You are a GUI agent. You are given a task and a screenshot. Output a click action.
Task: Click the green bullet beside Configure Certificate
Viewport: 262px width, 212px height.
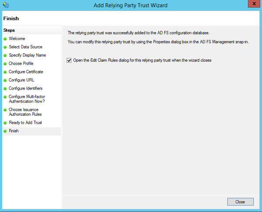(5, 72)
